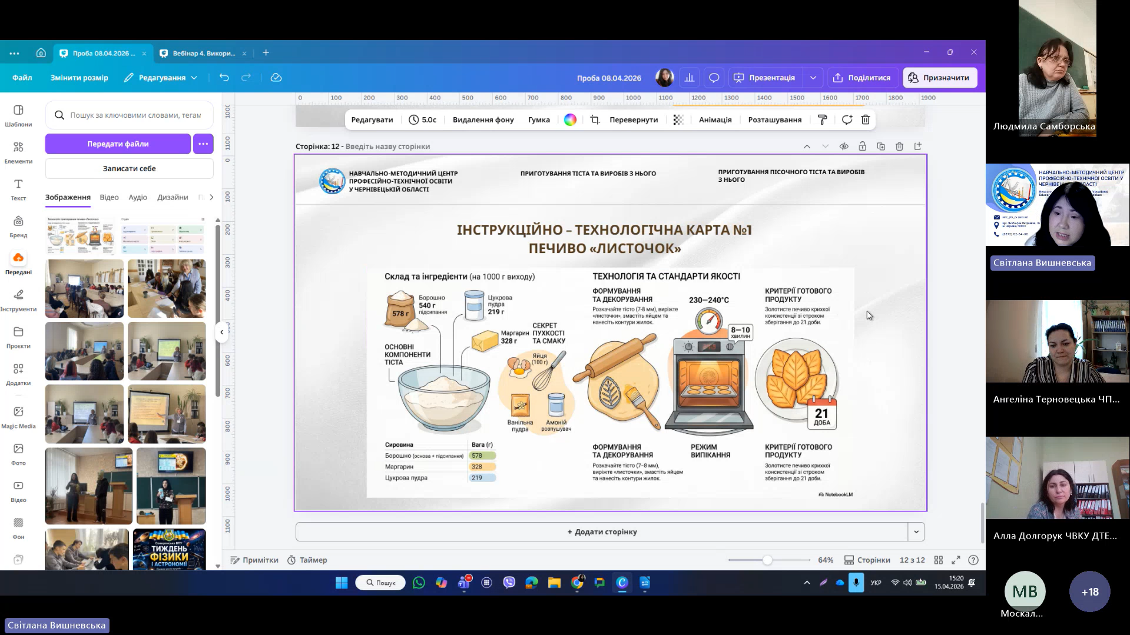Undo the last action
The height and width of the screenshot is (635, 1130).
[x=224, y=78]
